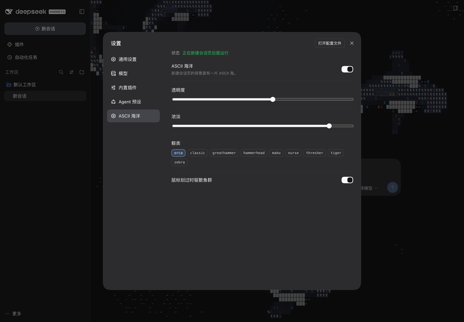Close the settings dialog
This screenshot has height=322, width=464.
coord(352,43)
